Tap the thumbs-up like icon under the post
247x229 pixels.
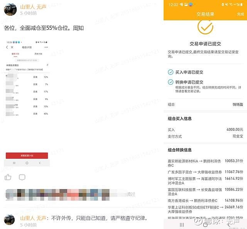click(8, 177)
